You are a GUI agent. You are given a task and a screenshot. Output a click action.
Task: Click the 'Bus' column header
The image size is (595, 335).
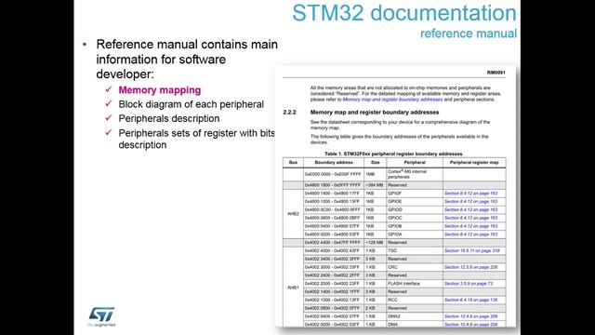[x=293, y=163]
